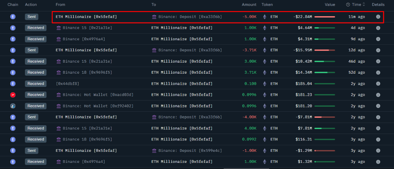Click the Ethereum chain icon in the 11m ago row
Viewport: 394px width, 169px height.
(x=13, y=17)
